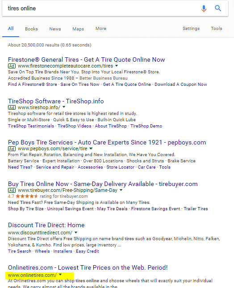Open Installers sitelink
Screen dimensions: 234x288
[x=63, y=251]
